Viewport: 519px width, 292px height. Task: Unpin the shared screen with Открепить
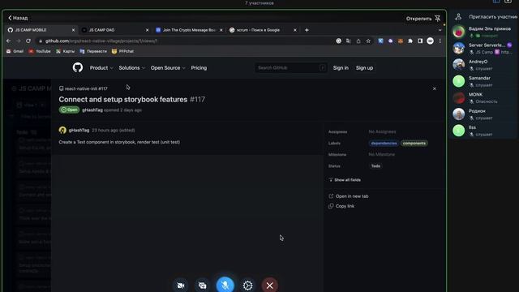click(423, 19)
